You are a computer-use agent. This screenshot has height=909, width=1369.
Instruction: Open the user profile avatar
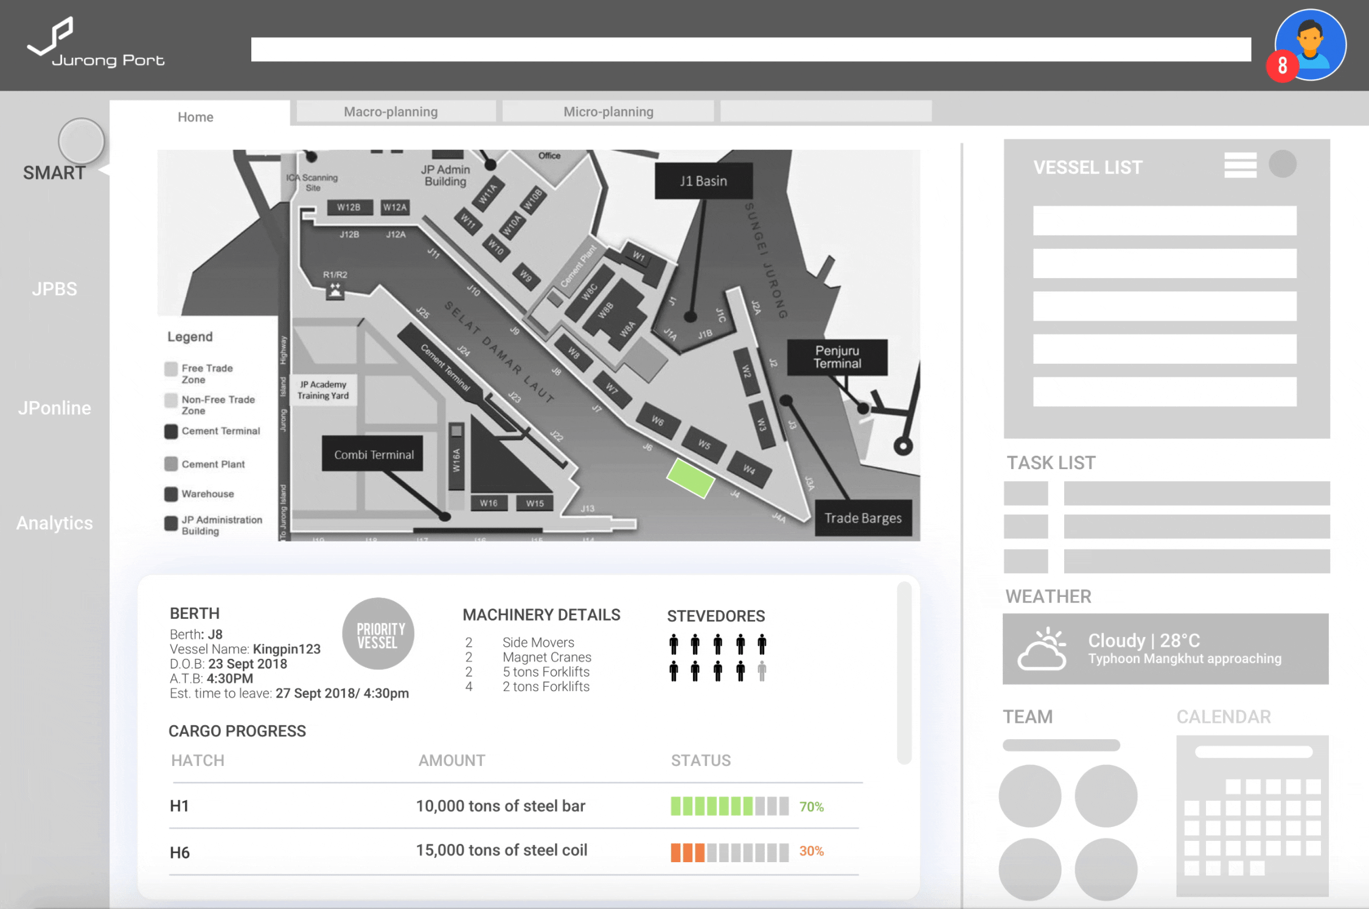pos(1311,44)
